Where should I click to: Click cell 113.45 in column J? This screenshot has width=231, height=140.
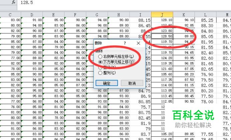[162, 96]
